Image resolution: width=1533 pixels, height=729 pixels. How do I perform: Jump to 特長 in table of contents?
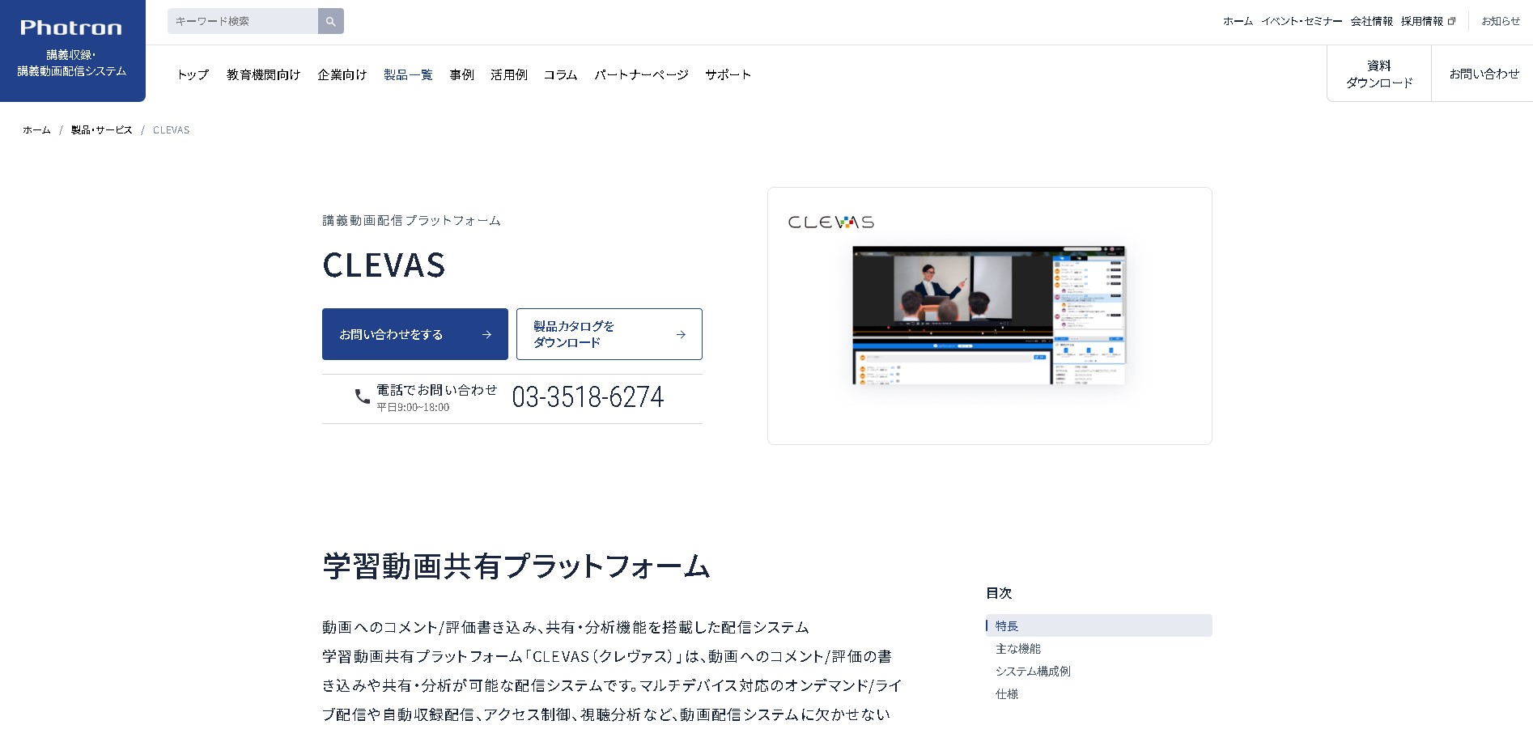coord(1099,625)
